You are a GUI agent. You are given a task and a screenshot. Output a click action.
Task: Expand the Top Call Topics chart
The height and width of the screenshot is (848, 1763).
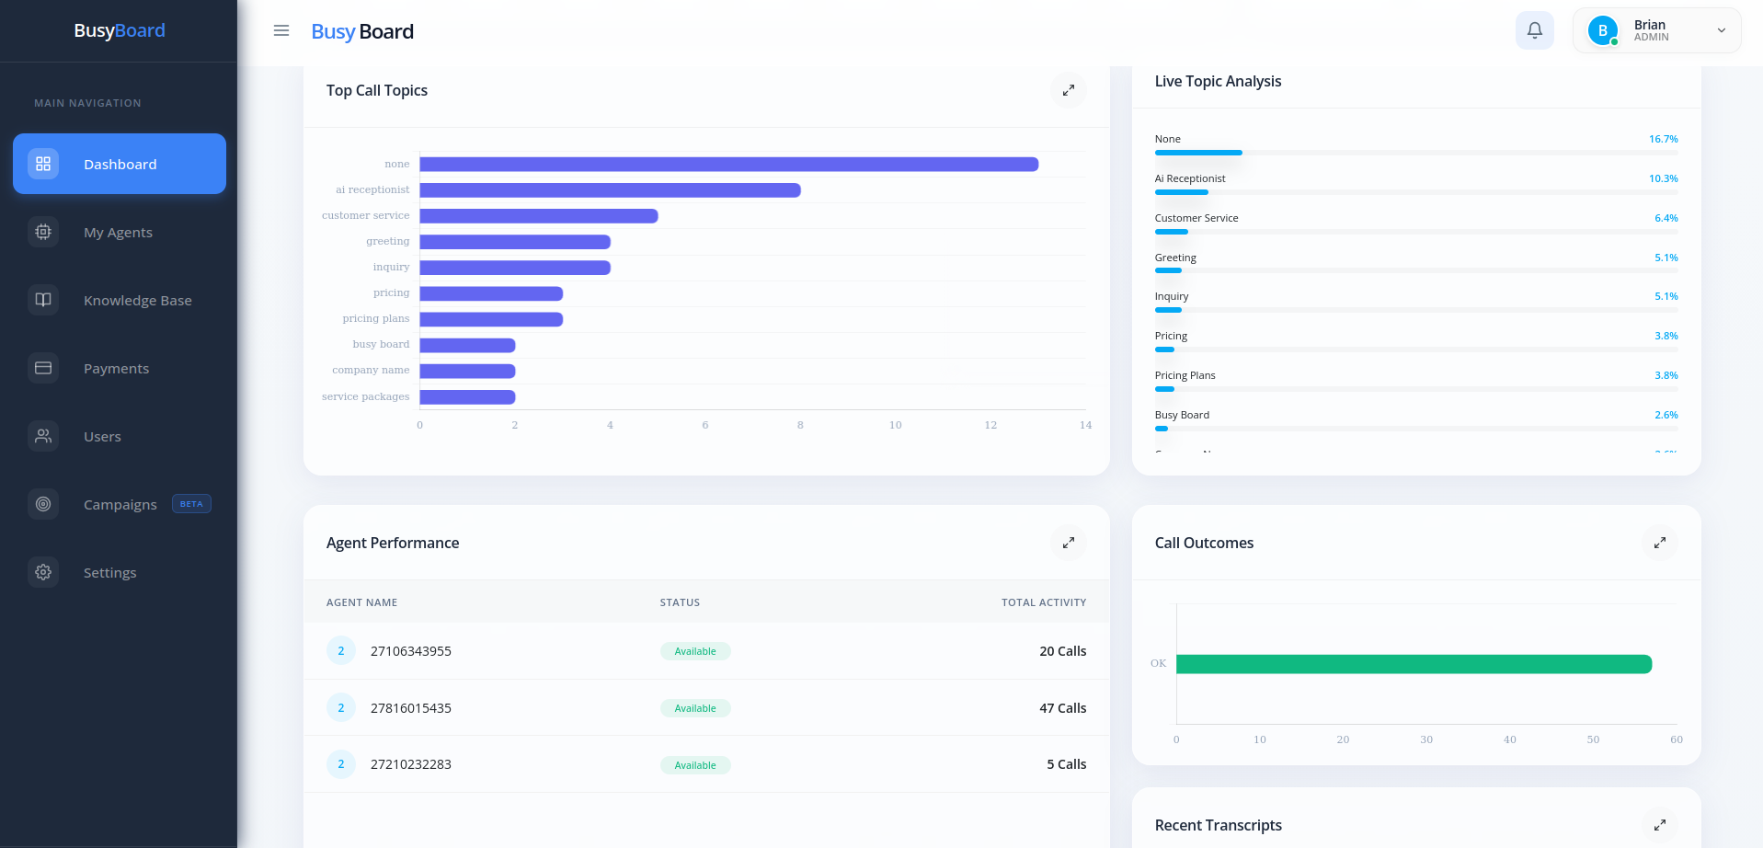click(1069, 90)
